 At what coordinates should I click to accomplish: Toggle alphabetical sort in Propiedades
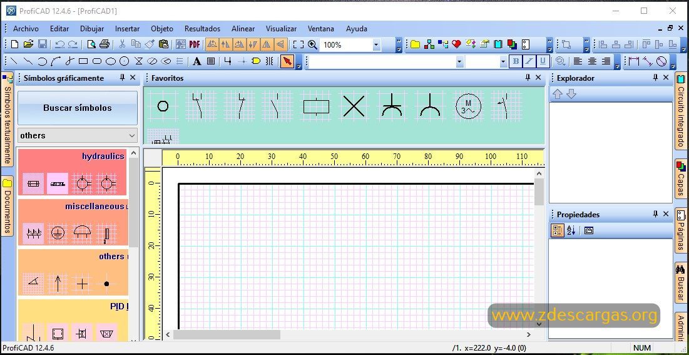pyautogui.click(x=571, y=230)
